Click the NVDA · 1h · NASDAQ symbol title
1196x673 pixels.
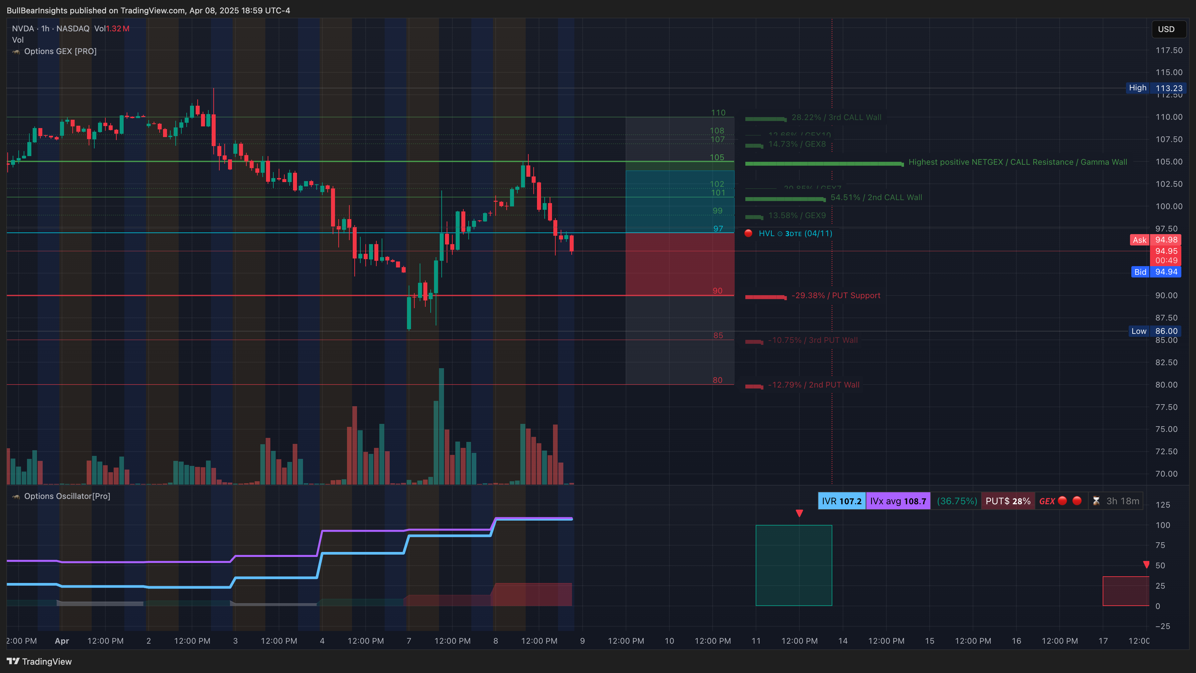click(x=51, y=29)
